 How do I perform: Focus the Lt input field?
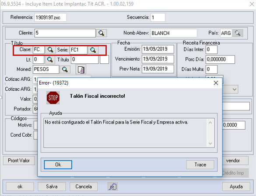tap(39, 60)
